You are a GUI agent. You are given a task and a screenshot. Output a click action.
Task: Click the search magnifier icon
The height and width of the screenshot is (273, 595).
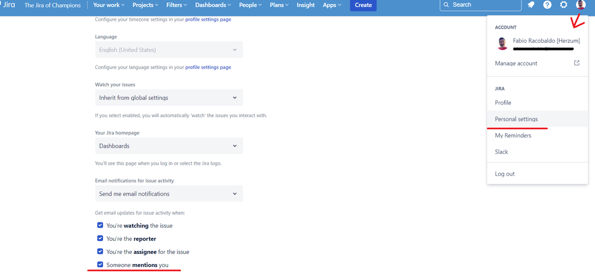pos(446,5)
